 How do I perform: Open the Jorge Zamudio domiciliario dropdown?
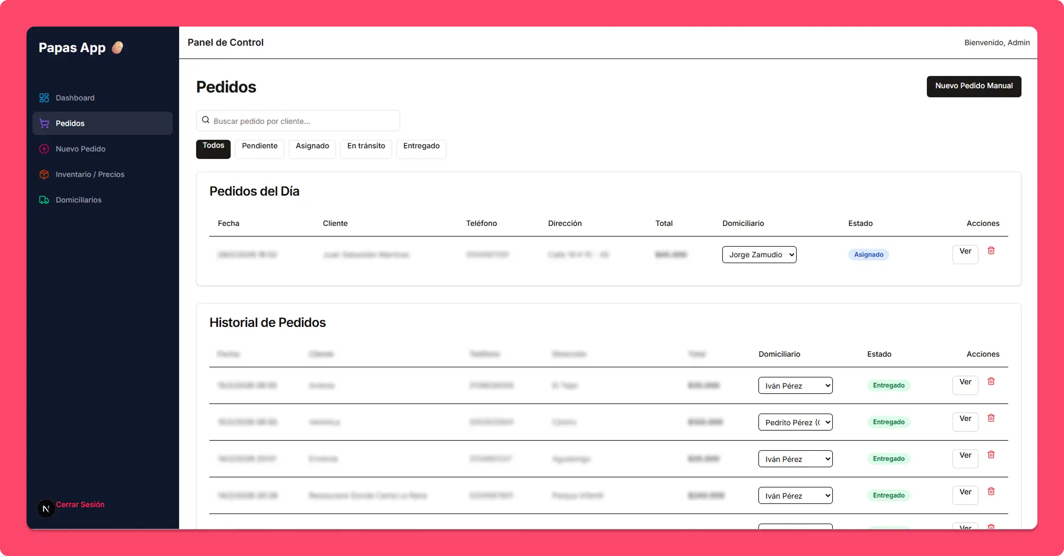tap(759, 255)
